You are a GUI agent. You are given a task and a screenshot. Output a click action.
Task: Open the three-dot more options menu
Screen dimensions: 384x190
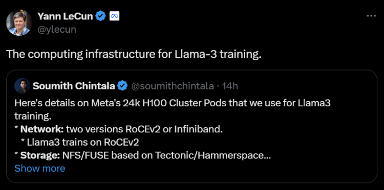tap(371, 16)
